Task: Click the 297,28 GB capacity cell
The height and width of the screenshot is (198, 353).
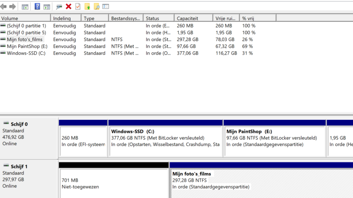Action: 187,40
